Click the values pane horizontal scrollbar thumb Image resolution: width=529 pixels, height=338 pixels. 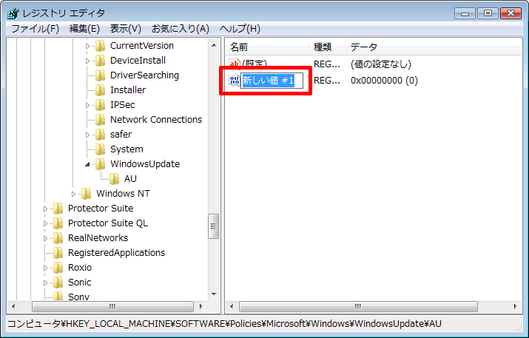click(358, 307)
